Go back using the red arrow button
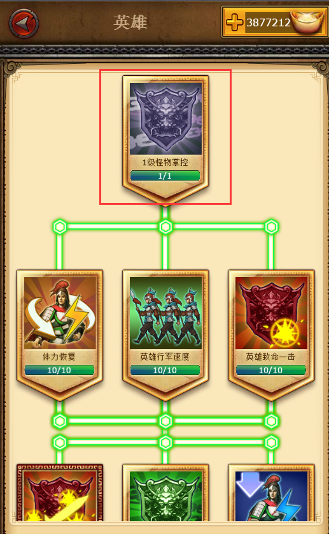Image resolution: width=329 pixels, height=534 pixels. pos(24,24)
